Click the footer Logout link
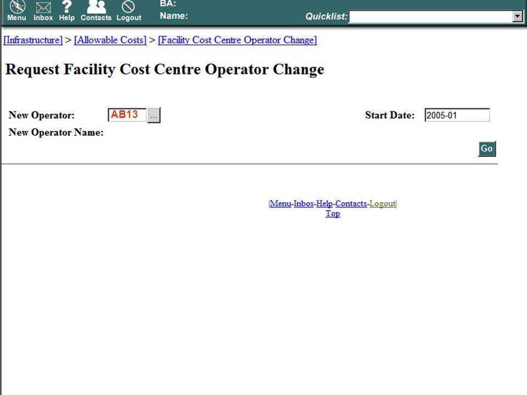Image resolution: width=527 pixels, height=395 pixels. point(383,204)
